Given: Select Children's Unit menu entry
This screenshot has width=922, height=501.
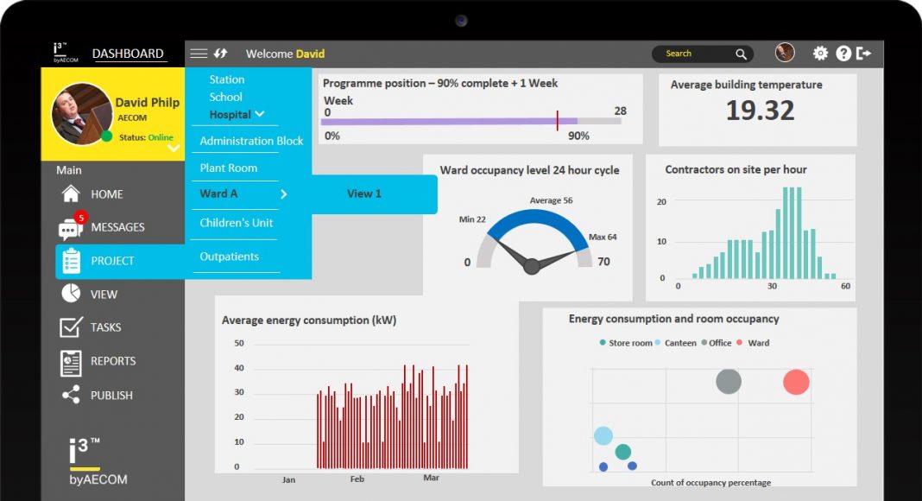Looking at the screenshot, I should click(x=236, y=223).
